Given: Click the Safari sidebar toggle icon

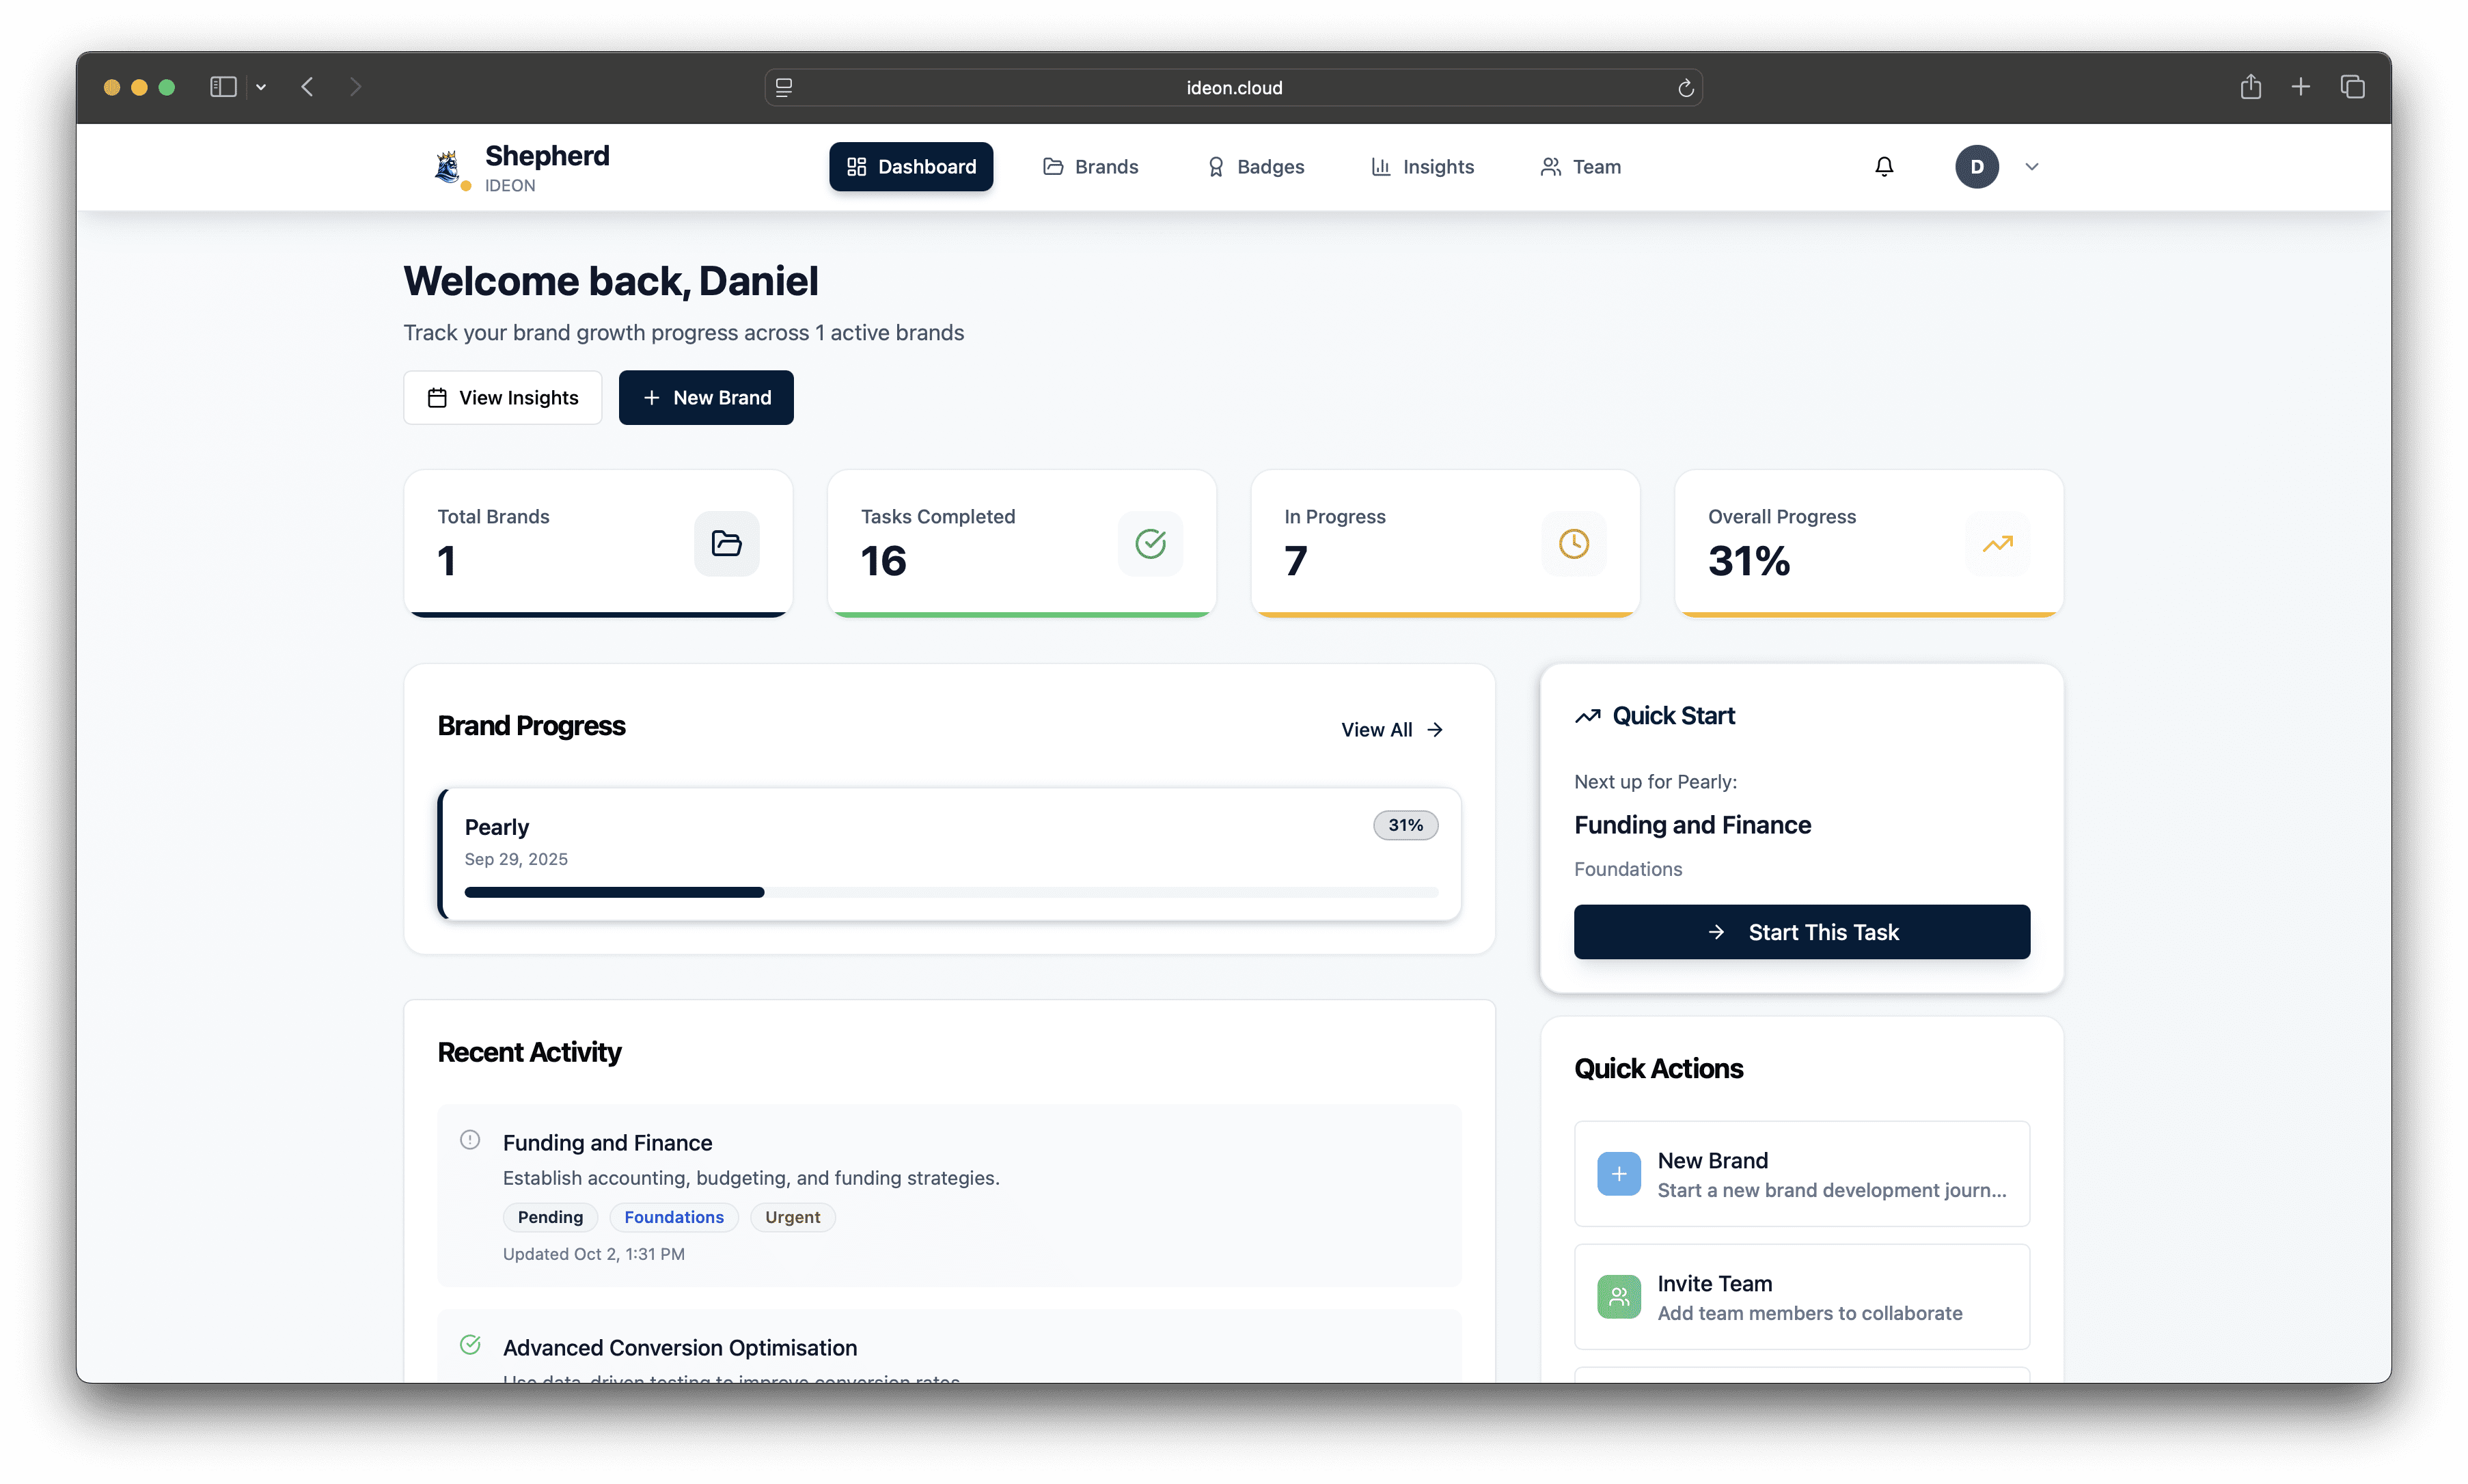Looking at the screenshot, I should 223,87.
